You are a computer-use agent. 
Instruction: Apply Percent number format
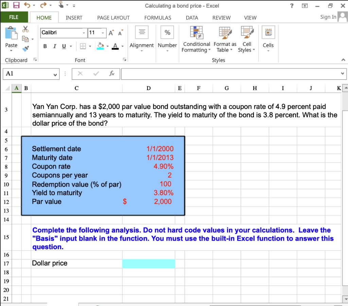pyautogui.click(x=167, y=32)
